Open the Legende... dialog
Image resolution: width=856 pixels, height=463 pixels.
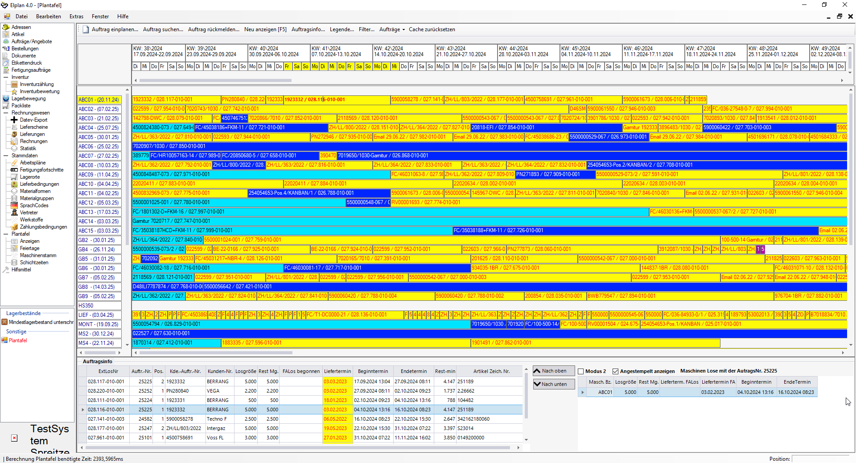(x=342, y=29)
